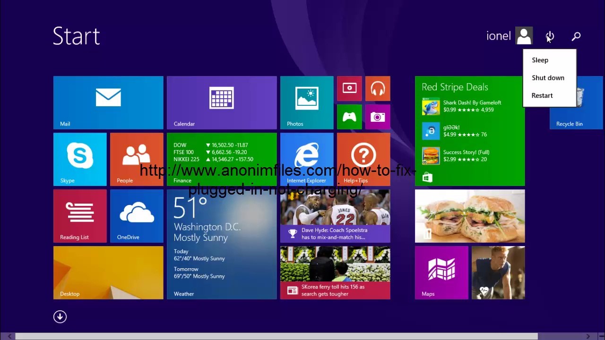Click the scrollbar right arrow
The width and height of the screenshot is (605, 340).
tap(588, 336)
